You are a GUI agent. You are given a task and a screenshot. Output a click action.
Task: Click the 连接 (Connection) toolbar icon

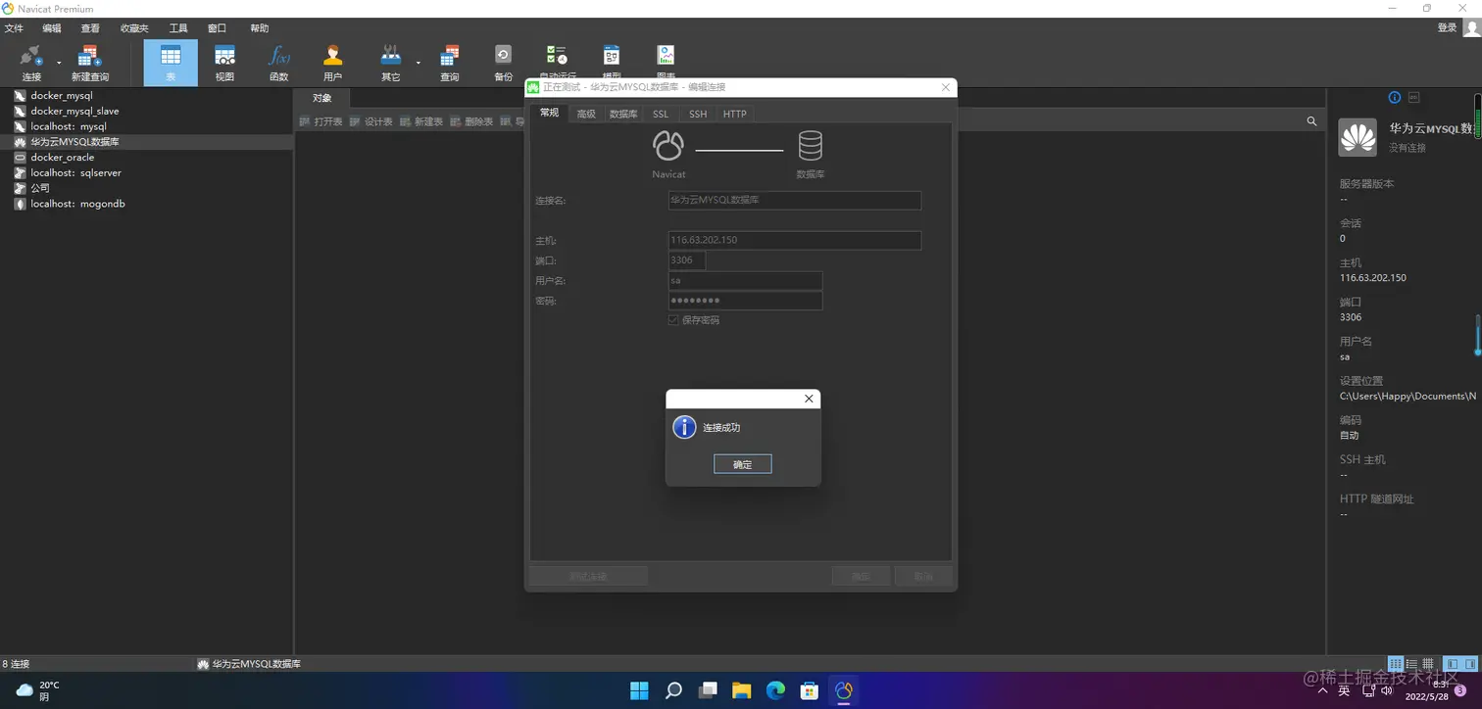[x=31, y=63]
